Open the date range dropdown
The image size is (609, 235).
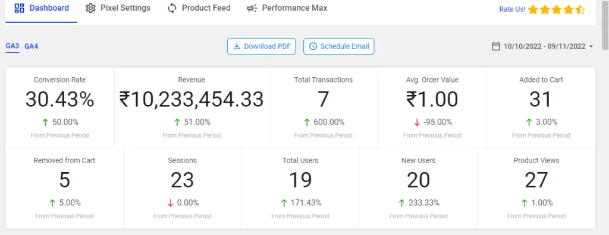pyautogui.click(x=542, y=46)
